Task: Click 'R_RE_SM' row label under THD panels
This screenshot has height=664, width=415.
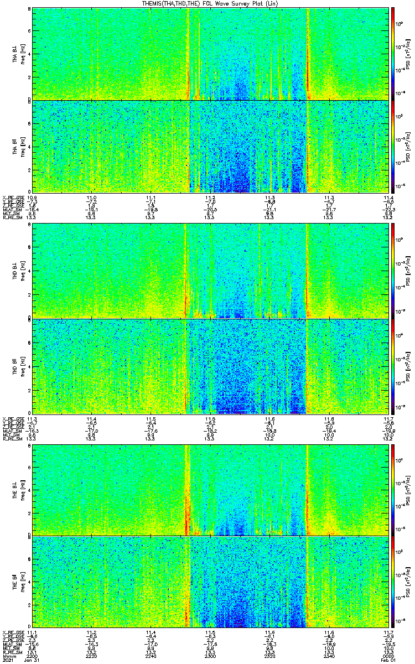Action: coord(12,439)
